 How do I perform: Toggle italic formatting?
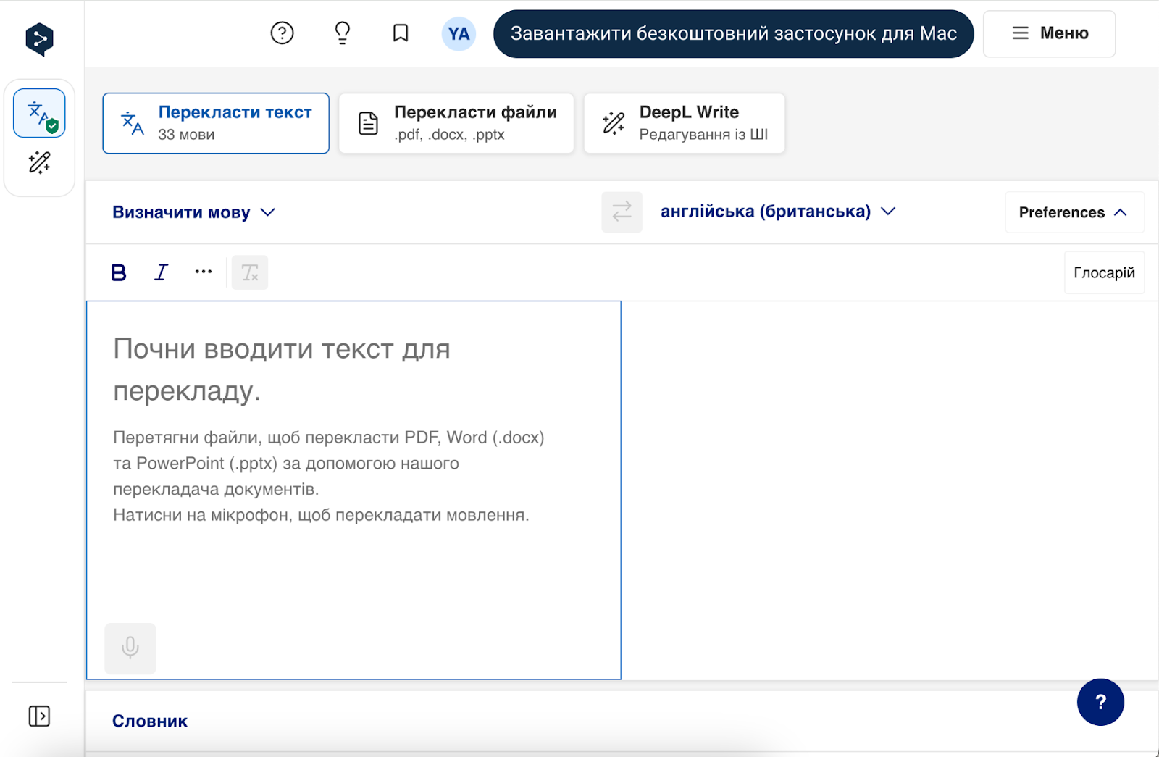pos(161,272)
